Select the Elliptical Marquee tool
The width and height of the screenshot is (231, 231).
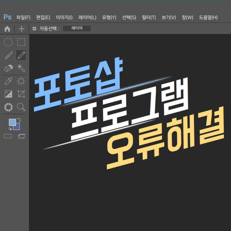coord(8,42)
